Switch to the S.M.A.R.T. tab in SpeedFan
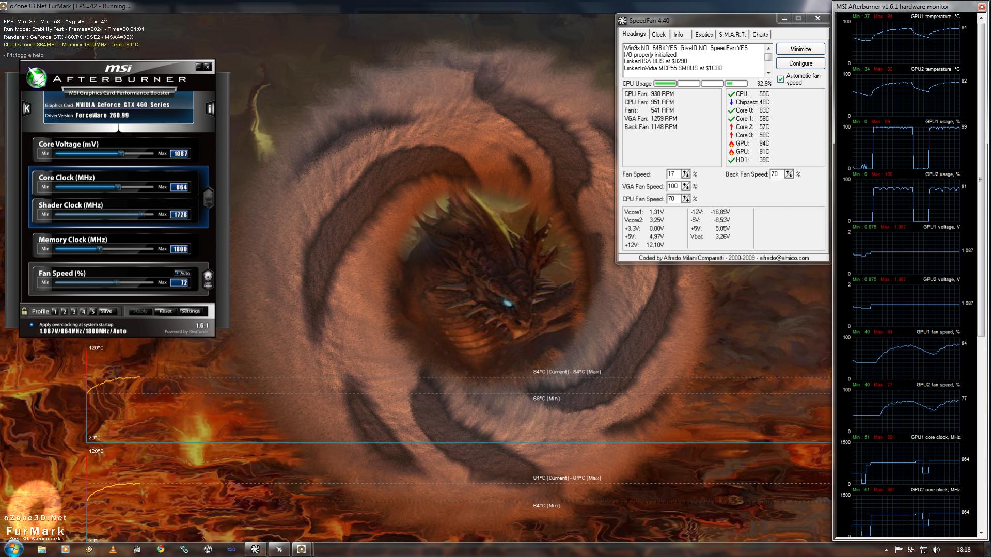Image resolution: width=991 pixels, height=557 pixels. [732, 35]
